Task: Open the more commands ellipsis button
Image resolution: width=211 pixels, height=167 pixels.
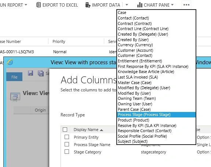Action: click(x=186, y=5)
